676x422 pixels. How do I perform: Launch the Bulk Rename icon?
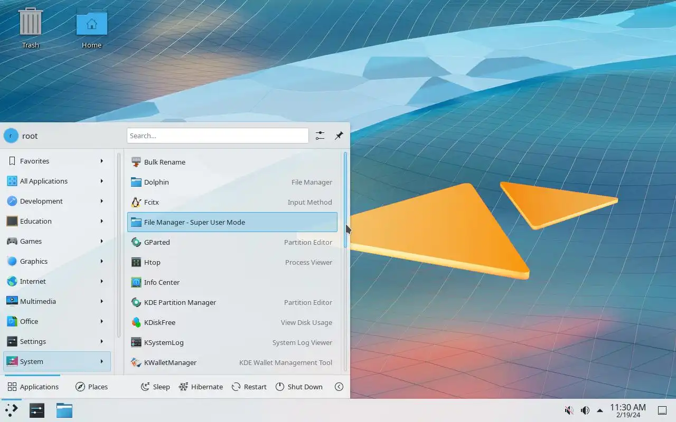pyautogui.click(x=136, y=162)
